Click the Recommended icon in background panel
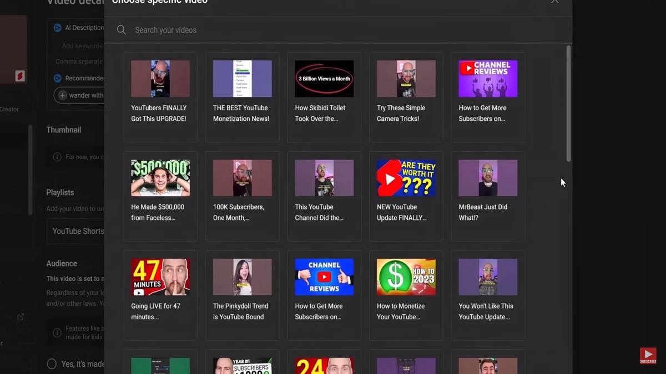Viewport: 666px width, 374px height. 58,78
